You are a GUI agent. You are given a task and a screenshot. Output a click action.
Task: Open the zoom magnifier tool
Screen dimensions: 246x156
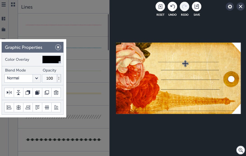241,150
